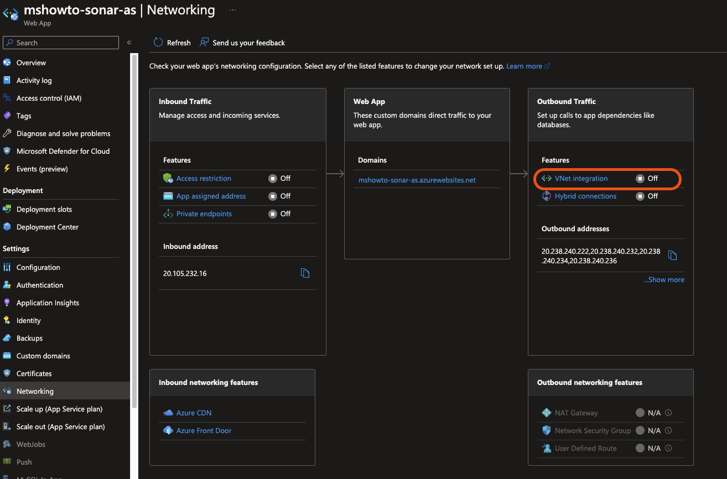The image size is (727, 479).
Task: Copy the outbound addresses list
Action: click(672, 256)
